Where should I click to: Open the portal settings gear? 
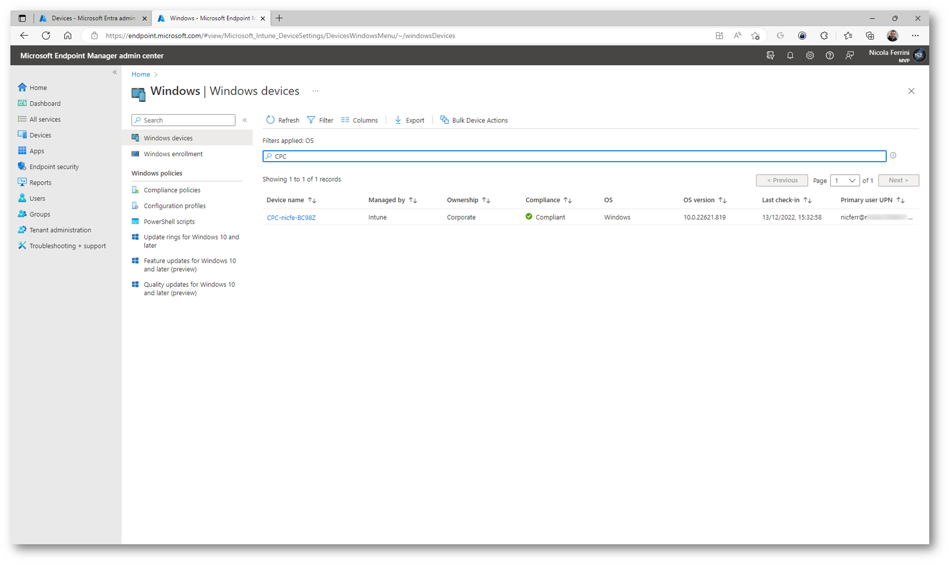tap(810, 56)
